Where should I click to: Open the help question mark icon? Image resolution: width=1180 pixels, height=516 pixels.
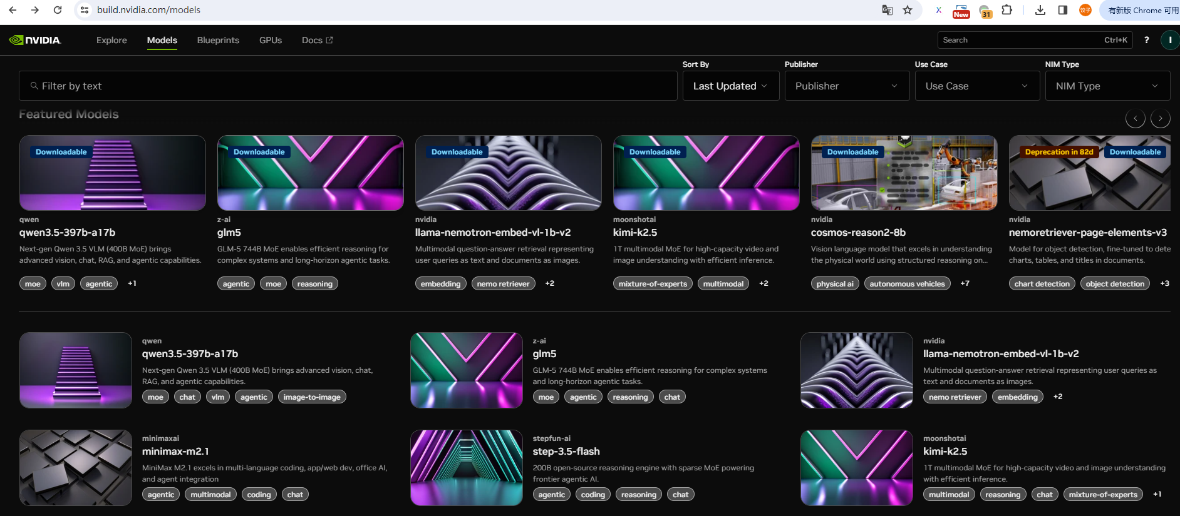[x=1147, y=40]
